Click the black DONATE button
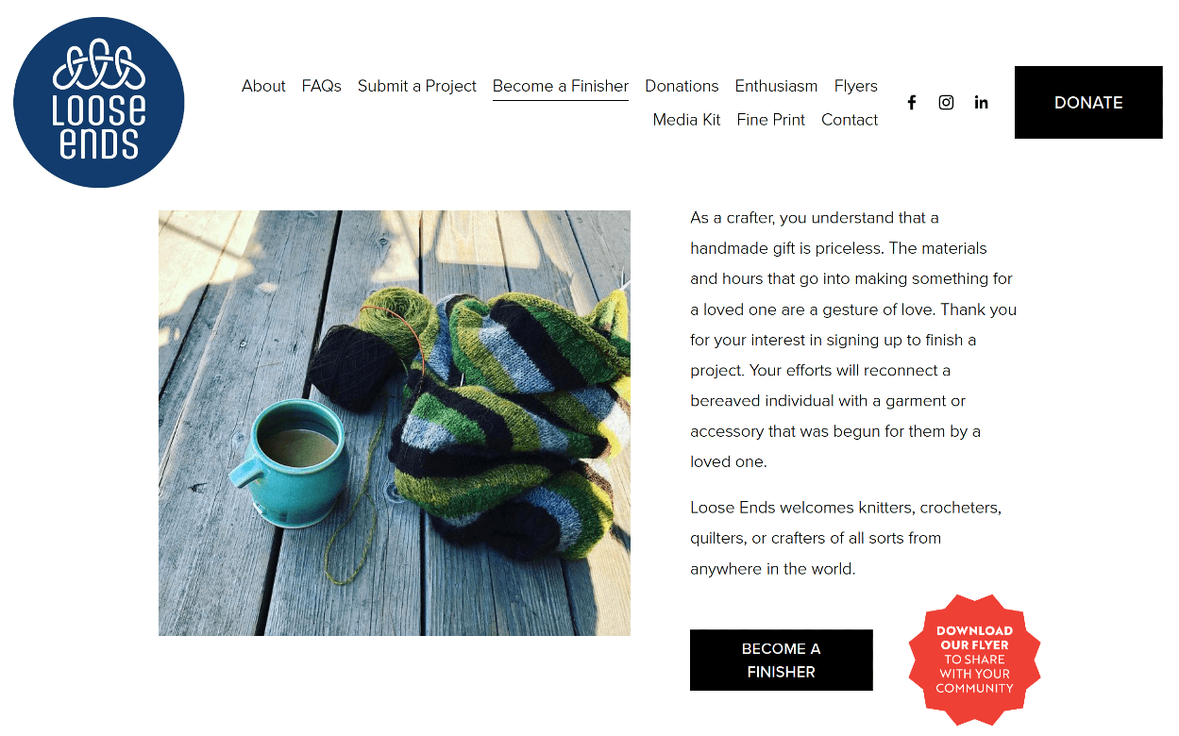 [1088, 103]
